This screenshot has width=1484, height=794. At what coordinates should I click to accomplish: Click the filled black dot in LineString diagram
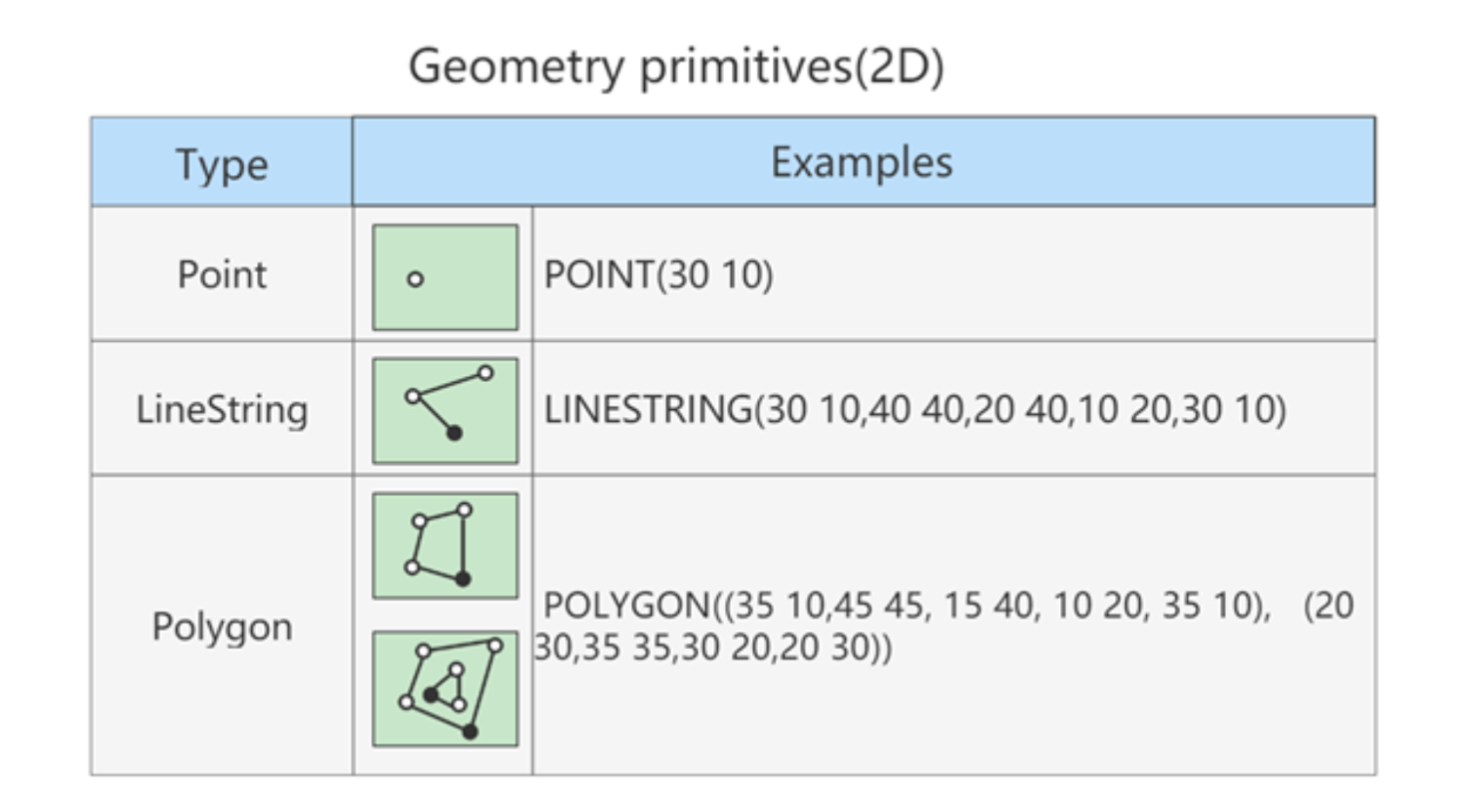[454, 433]
